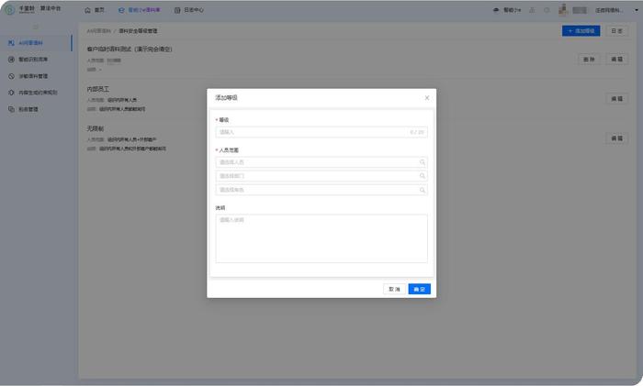This screenshot has height=386, width=643.
Task: Click the 日志中心 document icon
Action: (177, 10)
